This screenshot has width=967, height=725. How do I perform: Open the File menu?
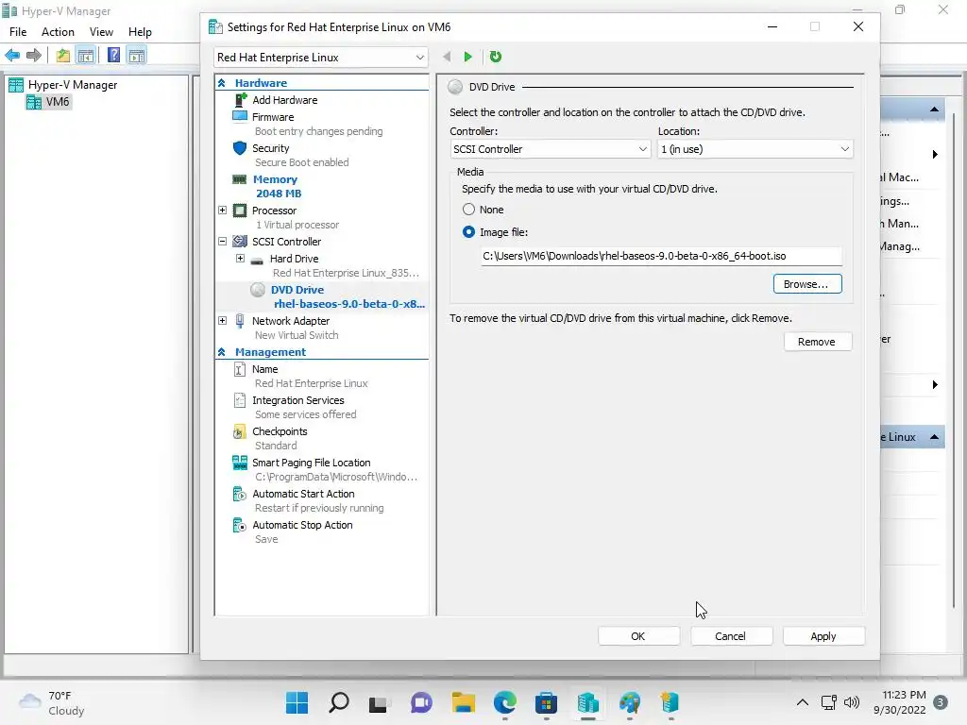[x=18, y=32]
